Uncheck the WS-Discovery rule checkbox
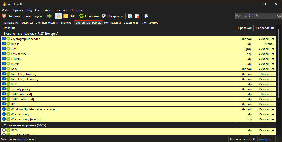The image size is (282, 142). click(4, 114)
